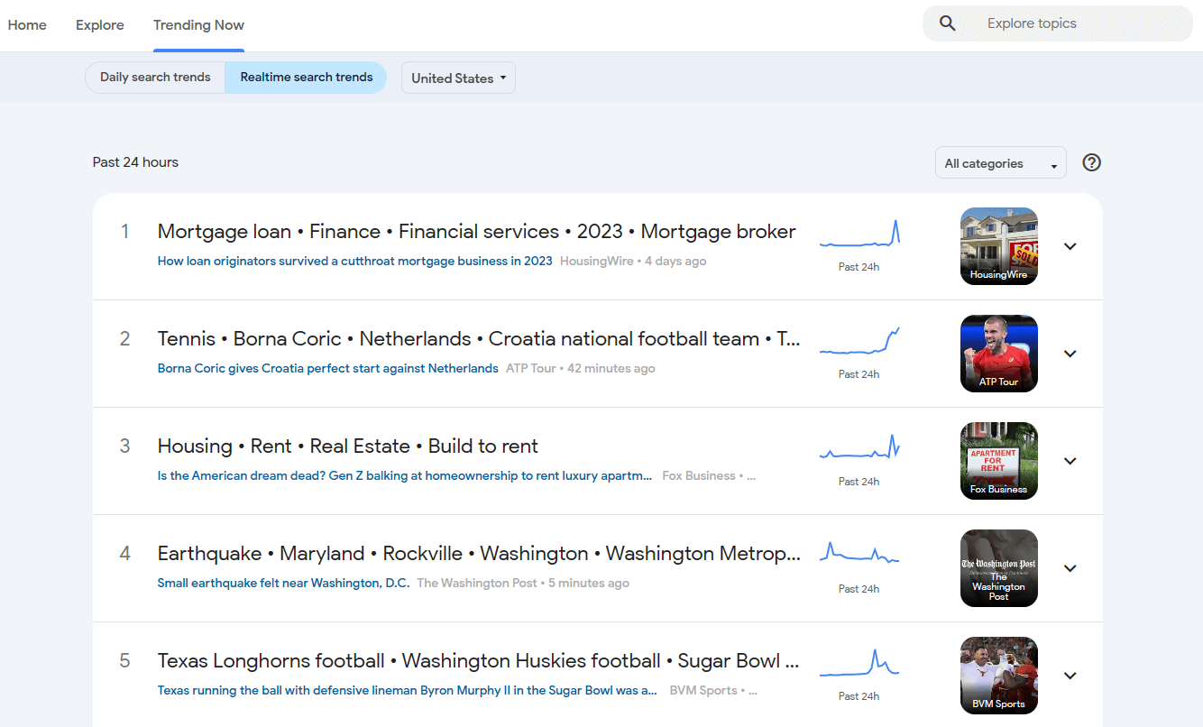
Task: Click the Housing trend's Past 24h graph
Action: click(859, 451)
